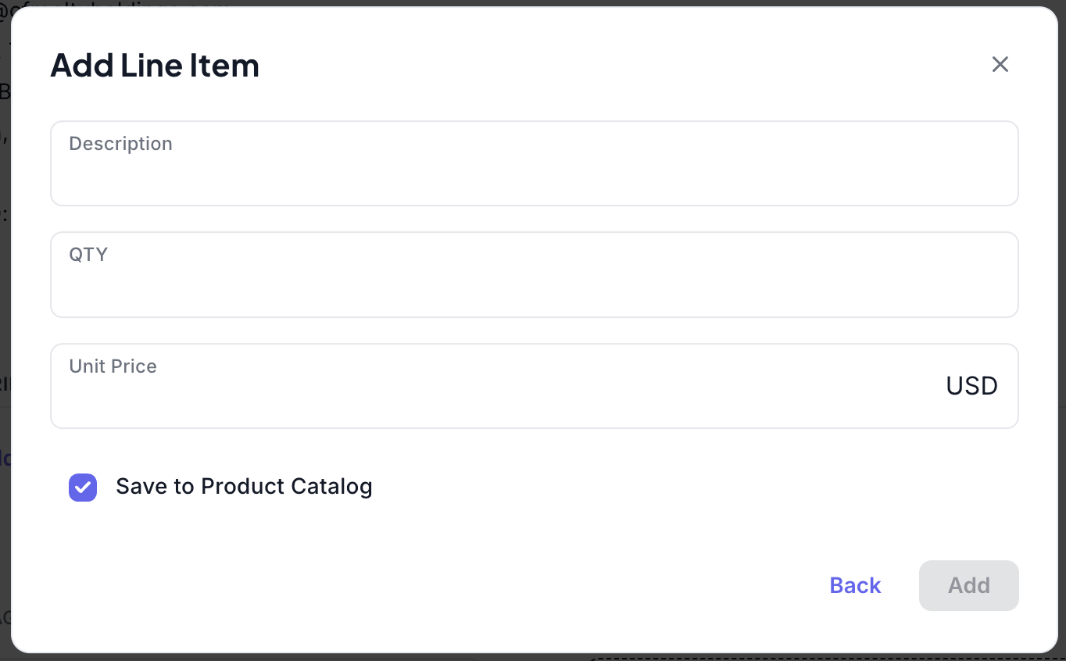This screenshot has height=661, width=1066.
Task: Click middle of Unit Price box
Action: (534, 387)
